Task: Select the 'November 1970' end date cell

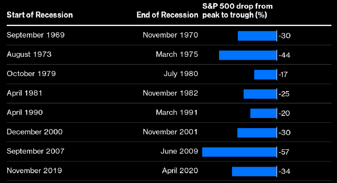Action: click(x=170, y=35)
